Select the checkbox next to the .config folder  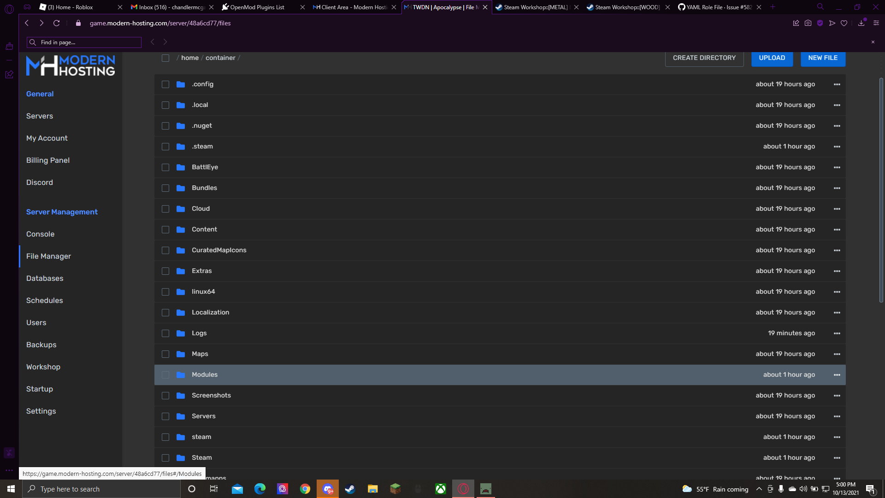point(165,84)
